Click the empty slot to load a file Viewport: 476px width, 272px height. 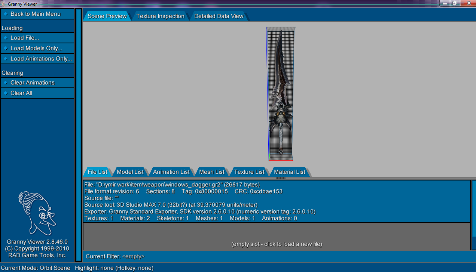[x=277, y=244]
